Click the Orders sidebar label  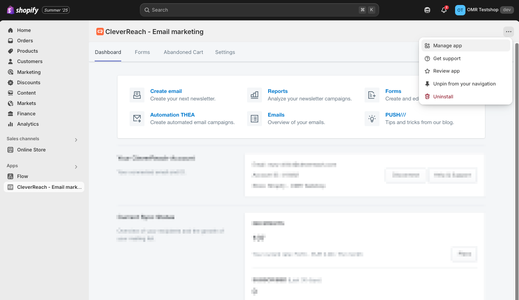pyautogui.click(x=25, y=41)
